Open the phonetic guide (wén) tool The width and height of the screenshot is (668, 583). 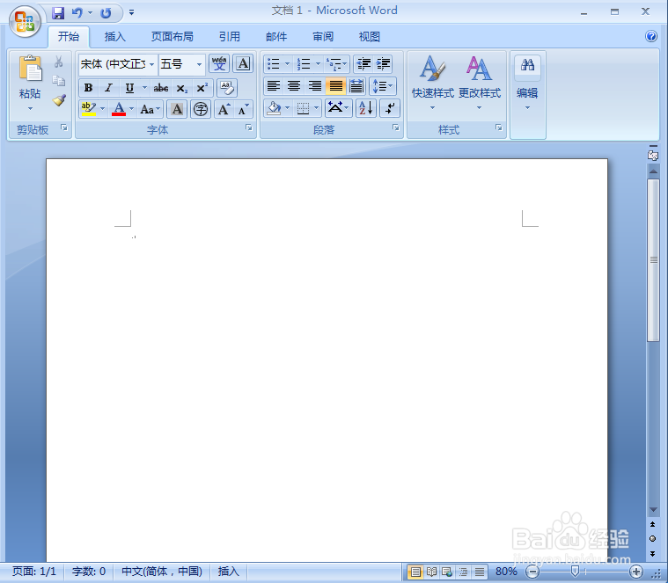(219, 64)
